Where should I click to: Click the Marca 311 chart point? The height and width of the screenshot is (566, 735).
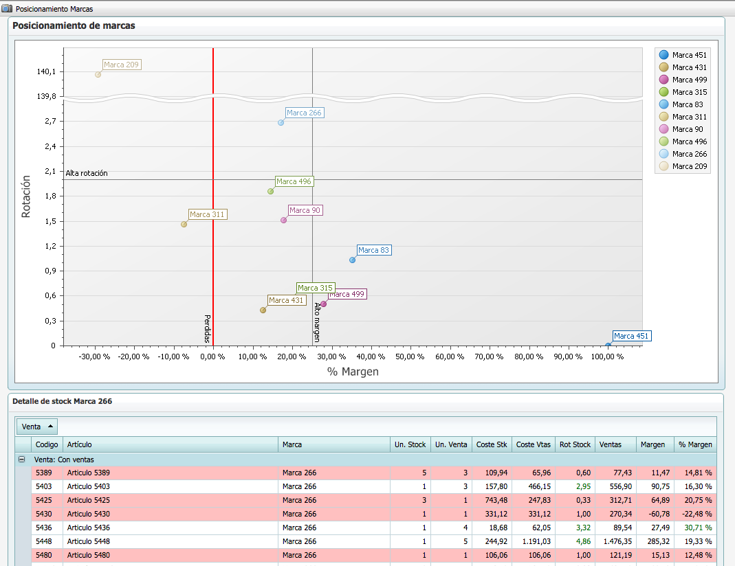[184, 225]
